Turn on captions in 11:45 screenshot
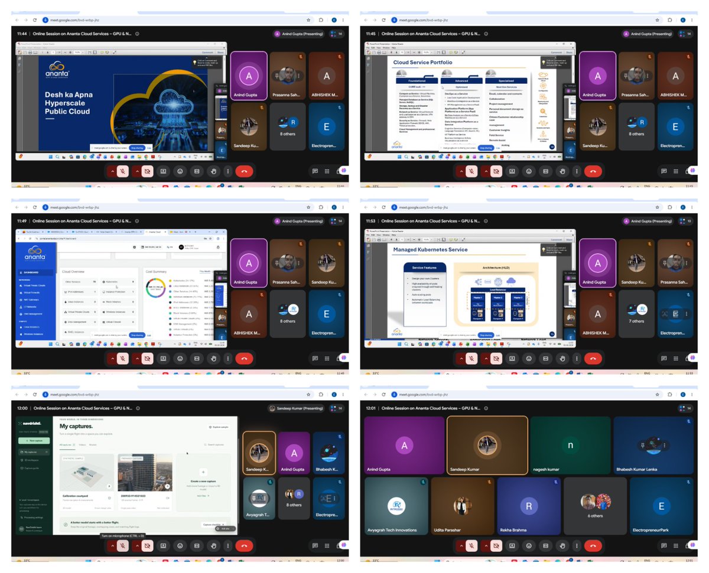This screenshot has height=573, width=709. point(545,171)
